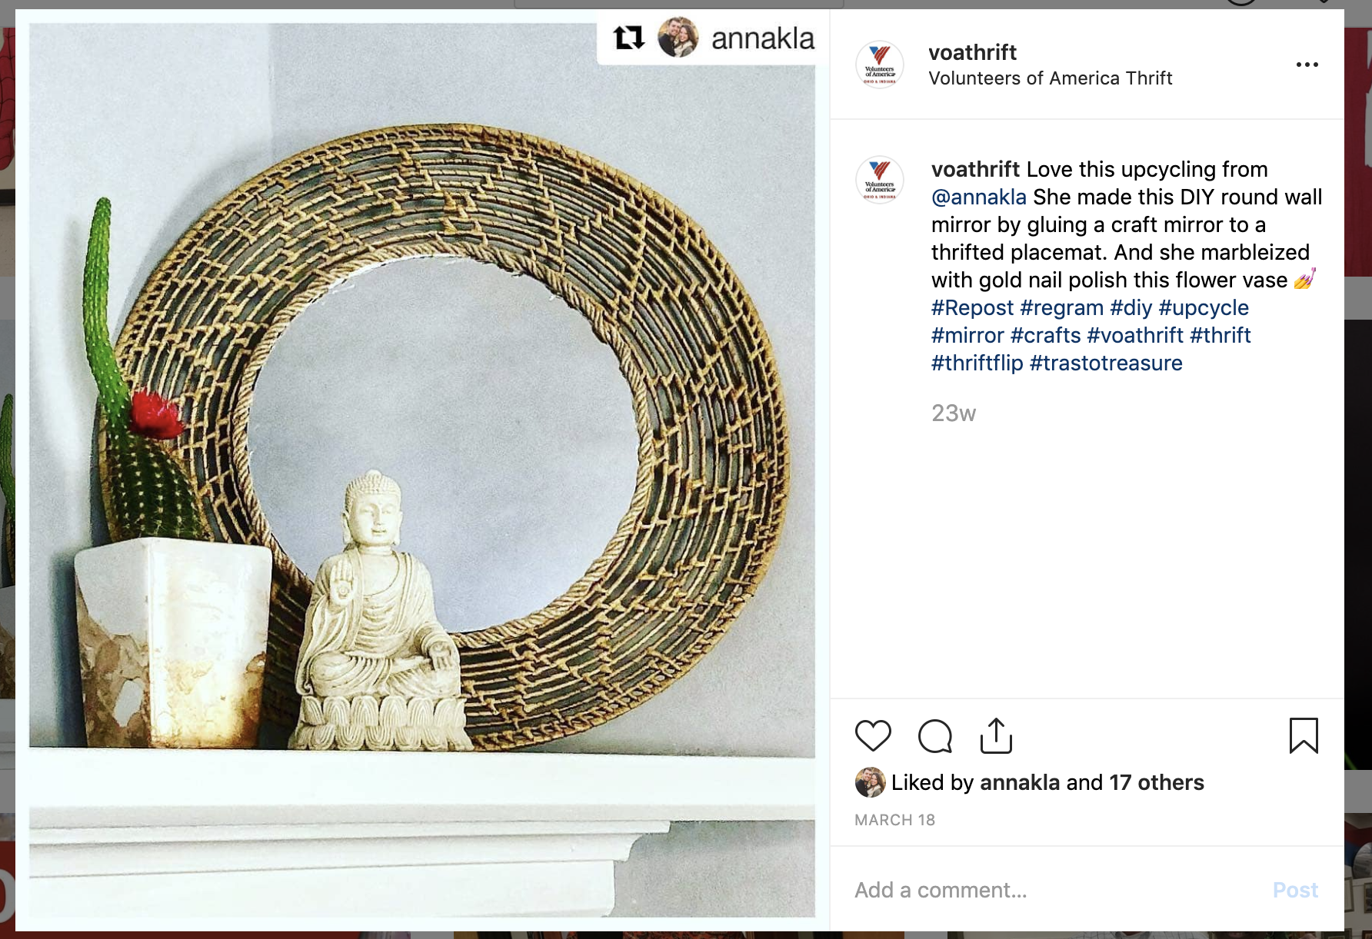Open the #voathrift hashtag
This screenshot has width=1372, height=939.
(1135, 335)
